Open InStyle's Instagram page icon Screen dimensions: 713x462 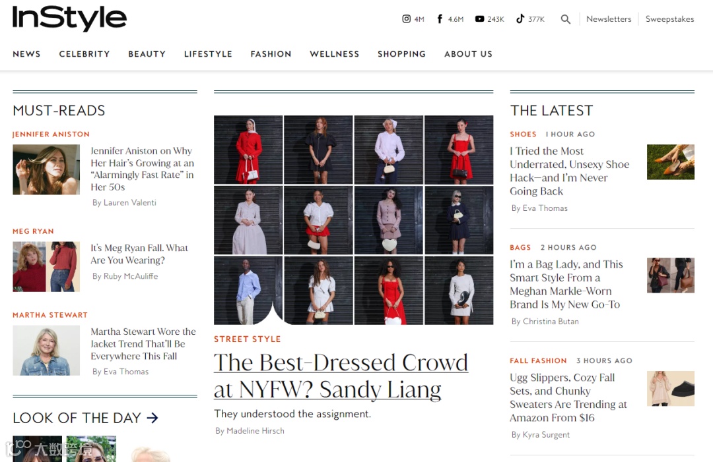tap(406, 18)
